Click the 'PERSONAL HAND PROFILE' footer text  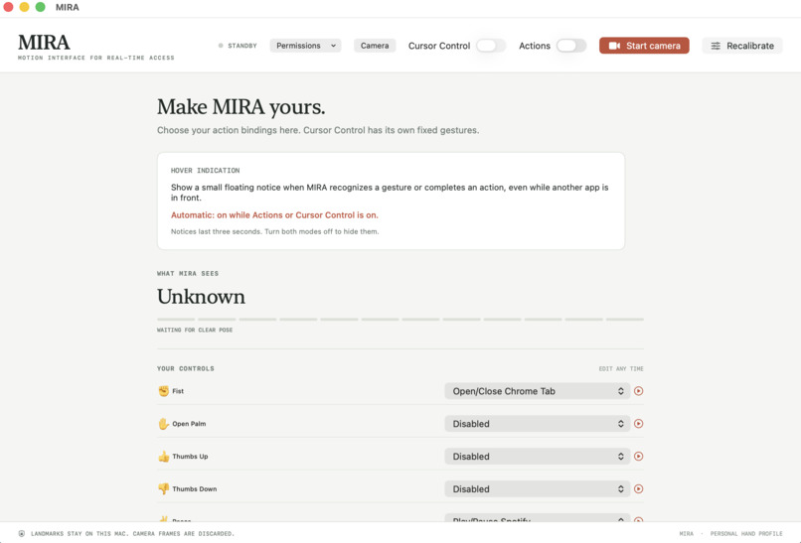click(745, 533)
